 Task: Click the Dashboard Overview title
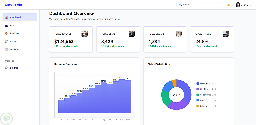point(71,13)
